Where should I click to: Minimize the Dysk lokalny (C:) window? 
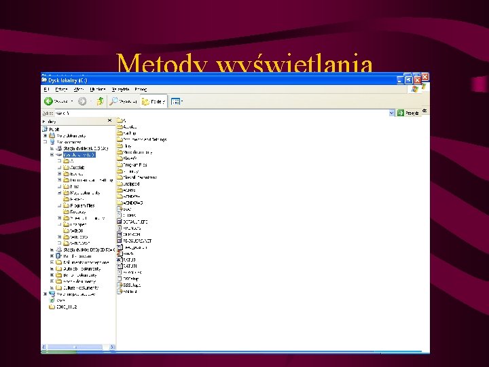pyautogui.click(x=401, y=80)
